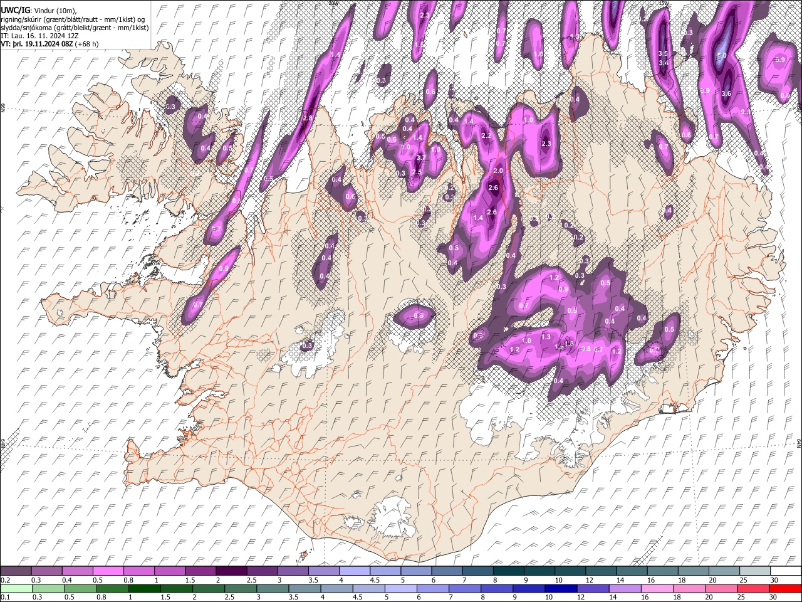
Task: Click the bottom-row legend swatch between 10 and 12
Action: 562,588
